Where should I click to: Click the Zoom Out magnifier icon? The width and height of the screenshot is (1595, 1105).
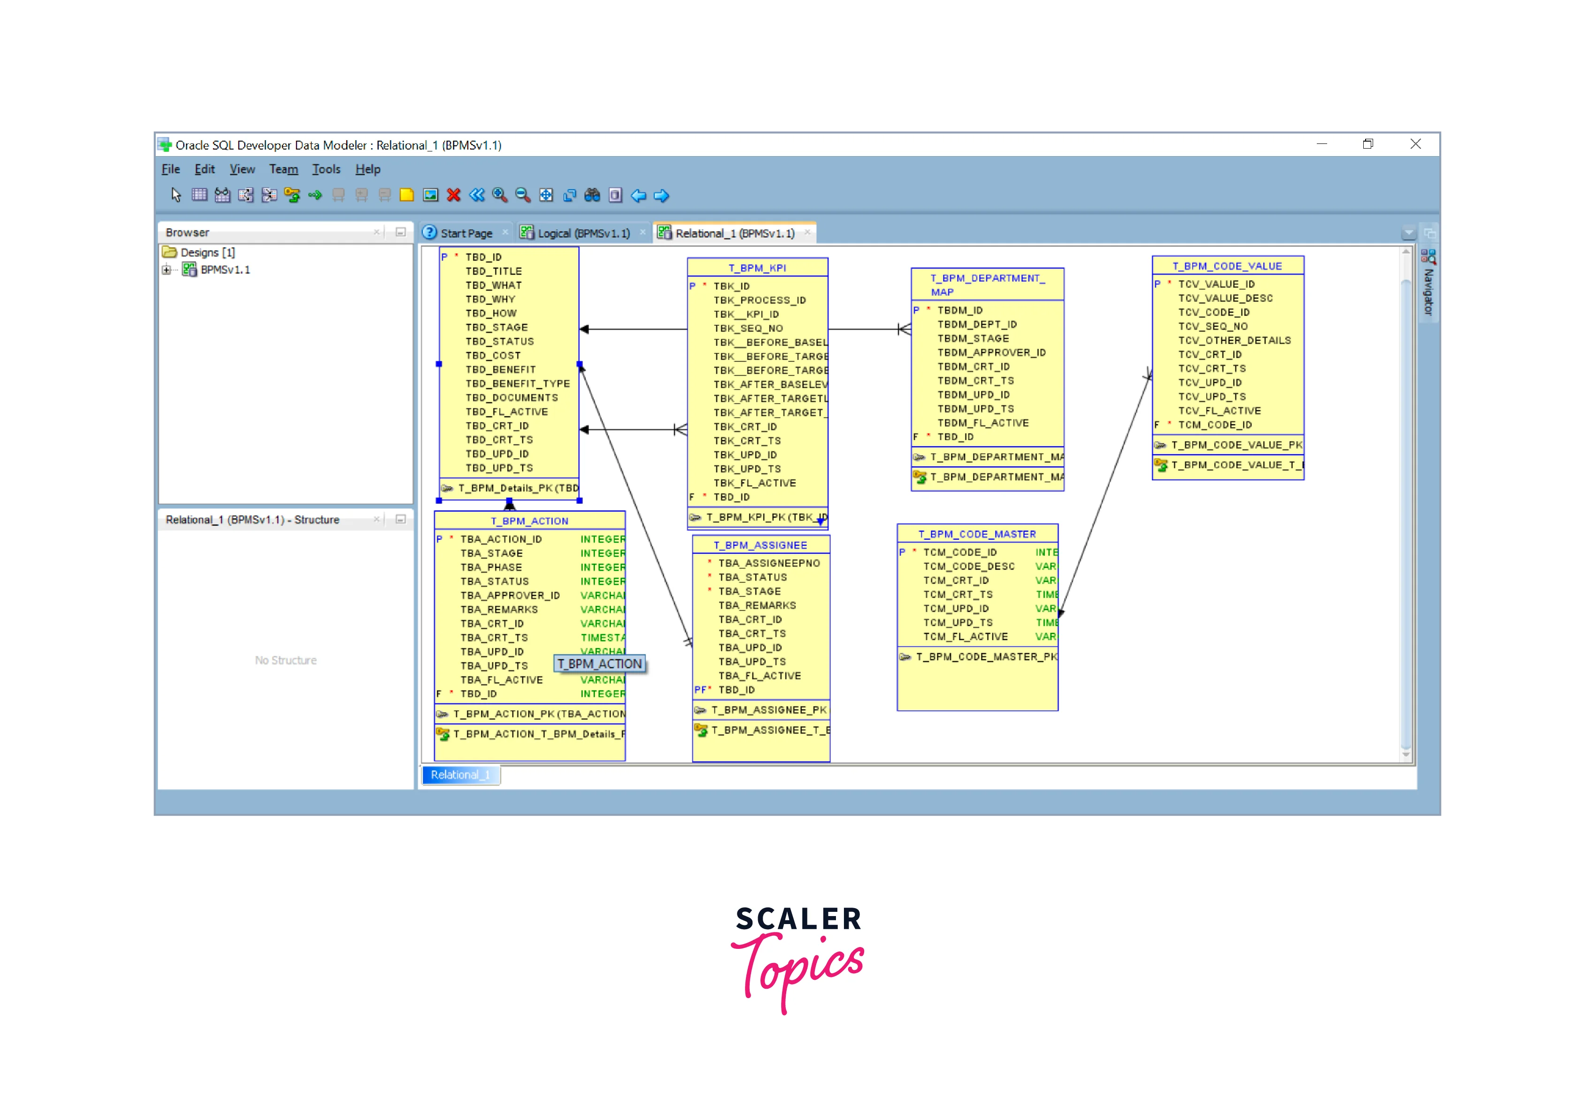pyautogui.click(x=523, y=195)
